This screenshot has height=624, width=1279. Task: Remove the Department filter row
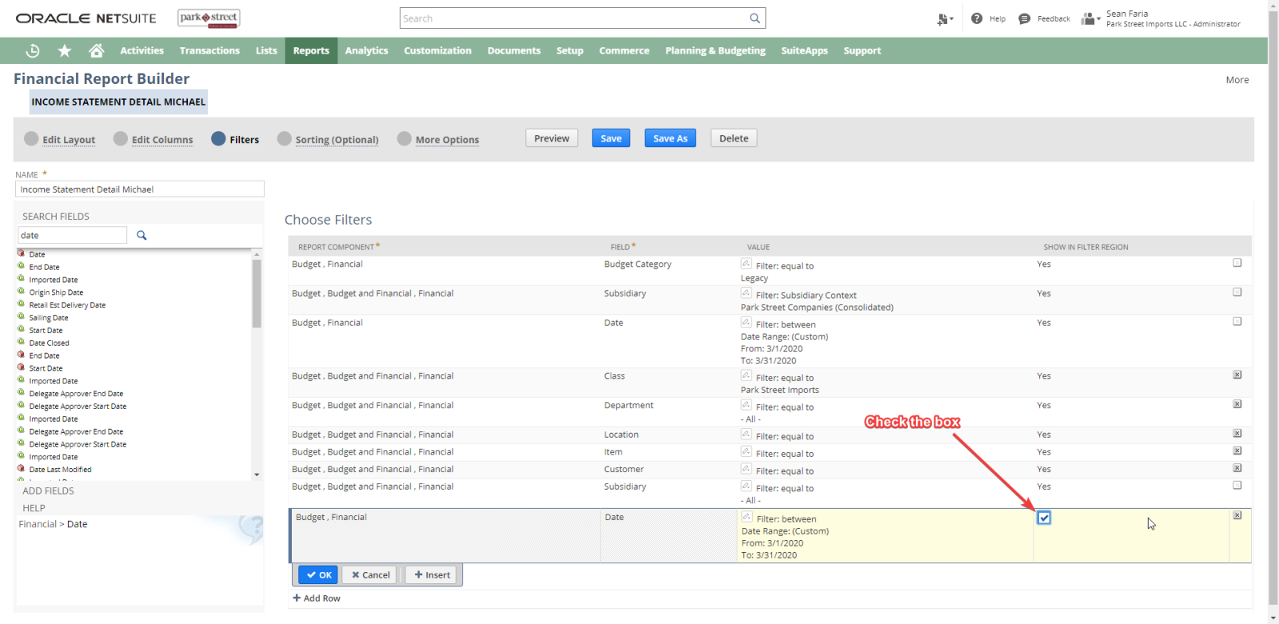tap(1237, 404)
